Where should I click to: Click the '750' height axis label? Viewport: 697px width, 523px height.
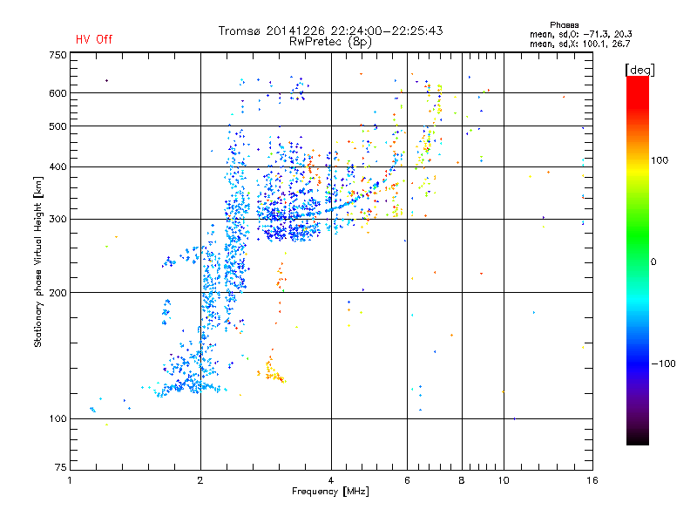[58, 55]
